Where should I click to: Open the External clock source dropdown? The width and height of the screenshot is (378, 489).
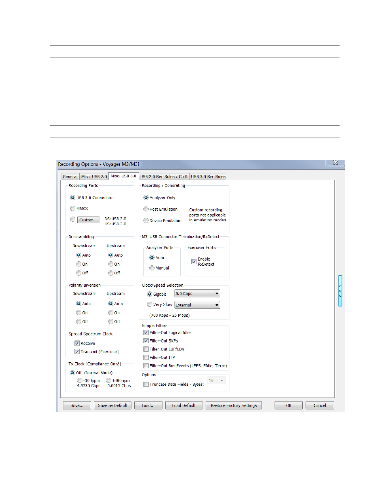[197, 305]
